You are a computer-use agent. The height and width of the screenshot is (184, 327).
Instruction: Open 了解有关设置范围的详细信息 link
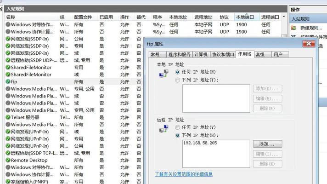tap(184, 174)
